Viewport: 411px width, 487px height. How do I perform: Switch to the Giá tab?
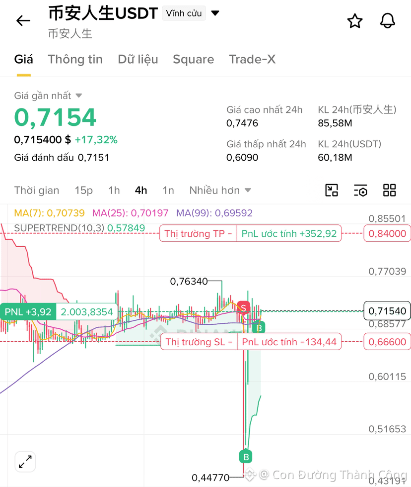(23, 59)
